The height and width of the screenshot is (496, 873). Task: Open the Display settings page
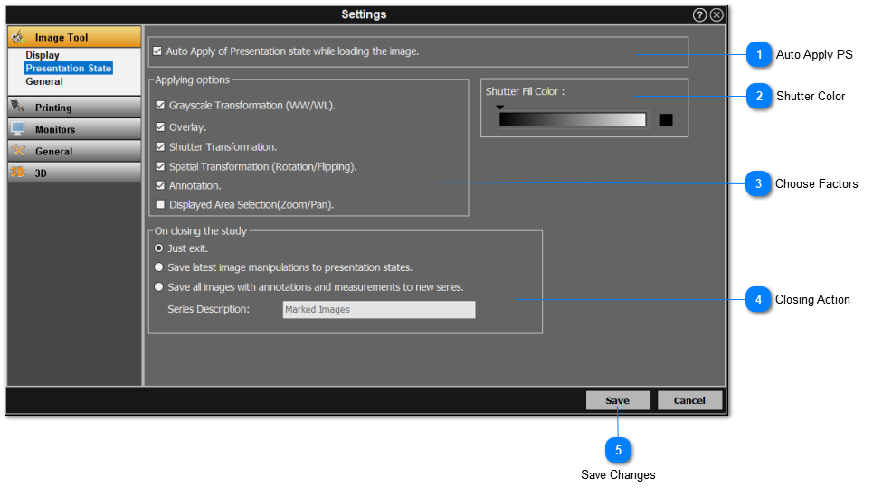point(43,55)
